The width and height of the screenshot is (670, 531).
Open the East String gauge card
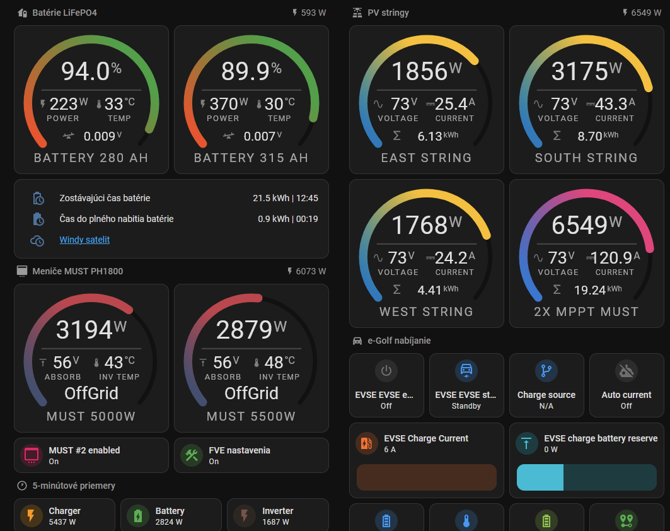tap(427, 100)
